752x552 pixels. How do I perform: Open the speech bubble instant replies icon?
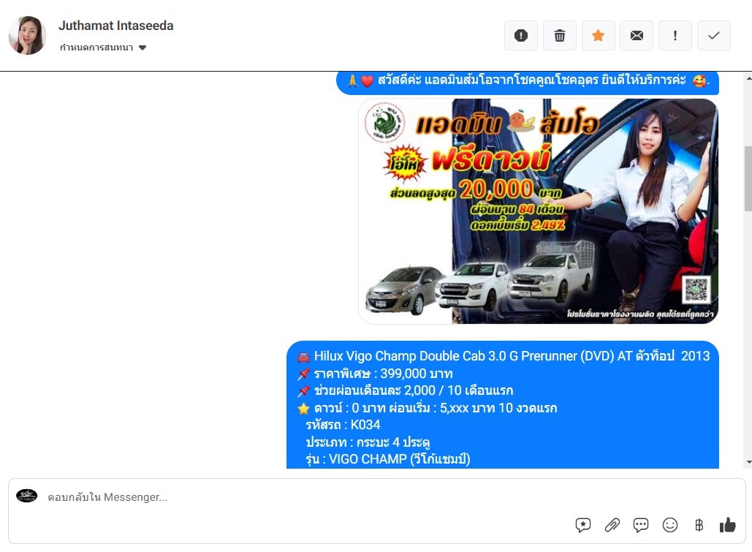click(x=641, y=525)
